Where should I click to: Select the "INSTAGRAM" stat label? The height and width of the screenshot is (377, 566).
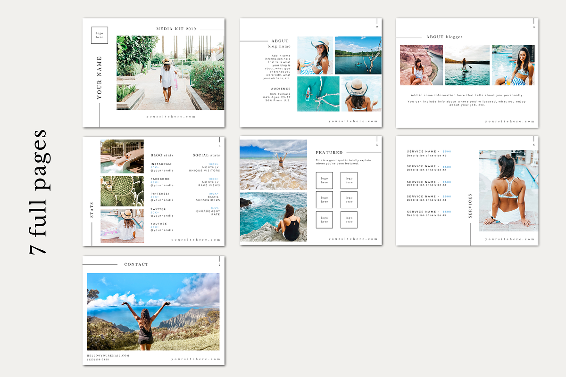coord(161,164)
